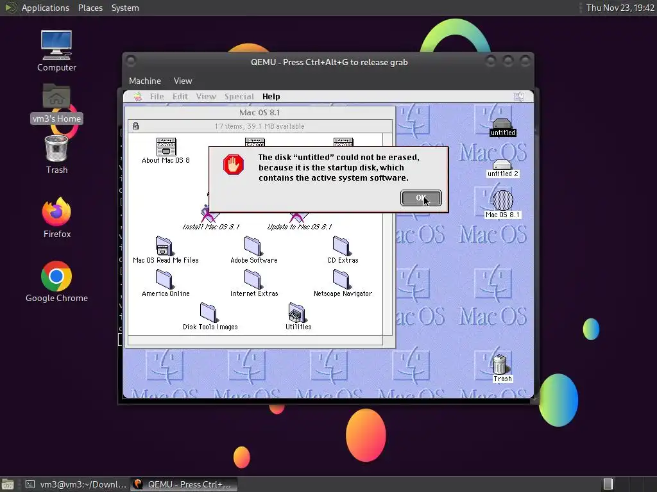Open the System menu in the top panel
This screenshot has height=492, width=657.
click(125, 8)
